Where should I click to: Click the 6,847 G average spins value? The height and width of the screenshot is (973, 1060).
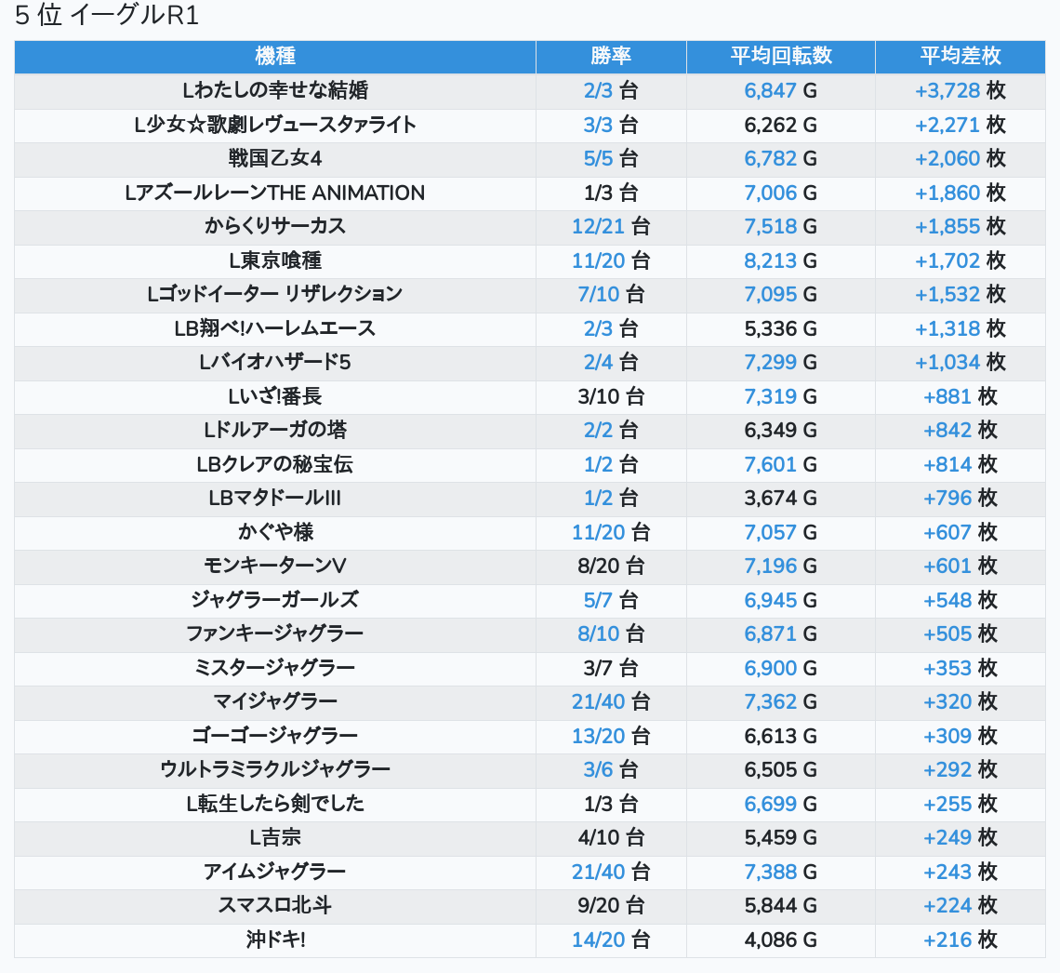point(781,90)
